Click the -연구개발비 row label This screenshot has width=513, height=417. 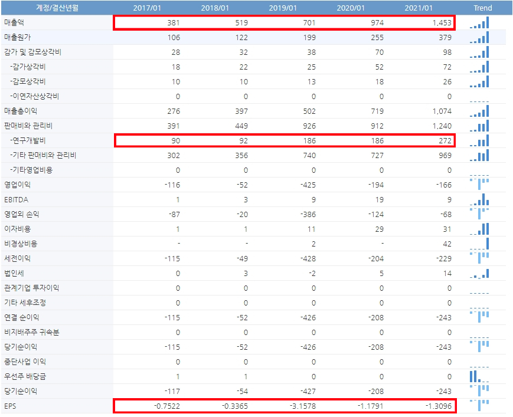coord(28,140)
